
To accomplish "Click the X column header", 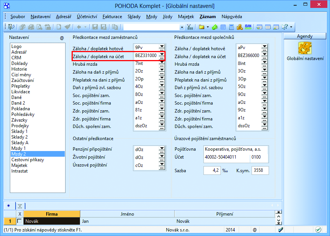I will pyautogui.click(x=20, y=214).
